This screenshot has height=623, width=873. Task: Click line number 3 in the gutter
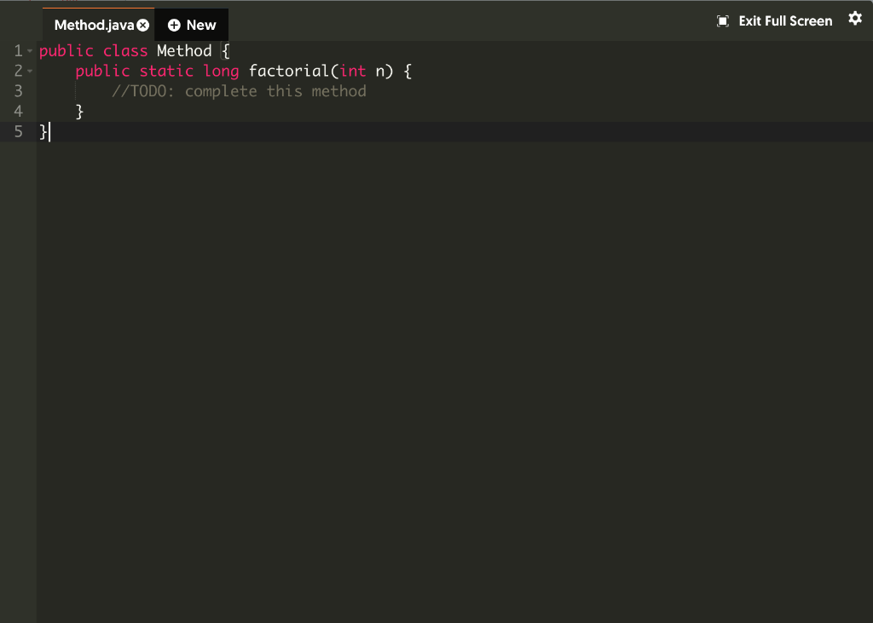coord(19,91)
